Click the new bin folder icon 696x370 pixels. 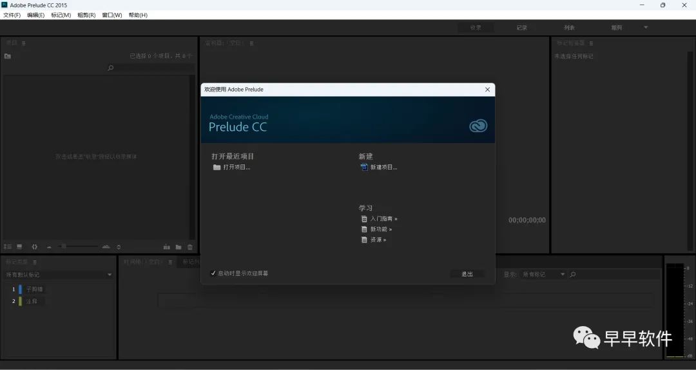[x=179, y=247]
